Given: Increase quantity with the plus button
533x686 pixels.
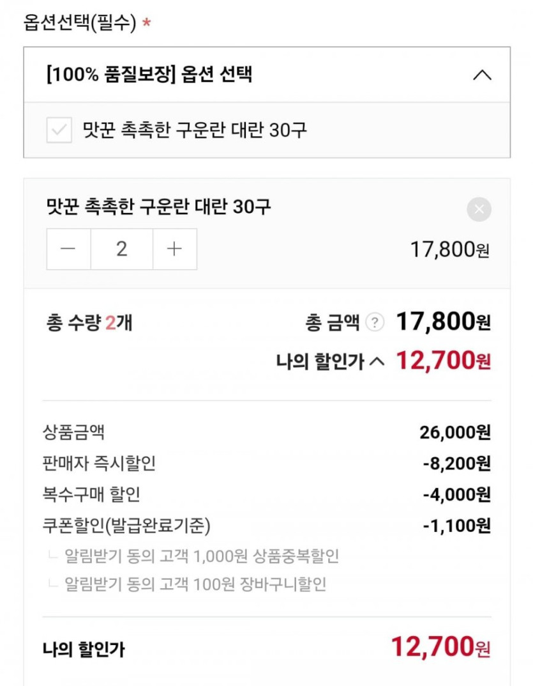Looking at the screenshot, I should (x=174, y=249).
